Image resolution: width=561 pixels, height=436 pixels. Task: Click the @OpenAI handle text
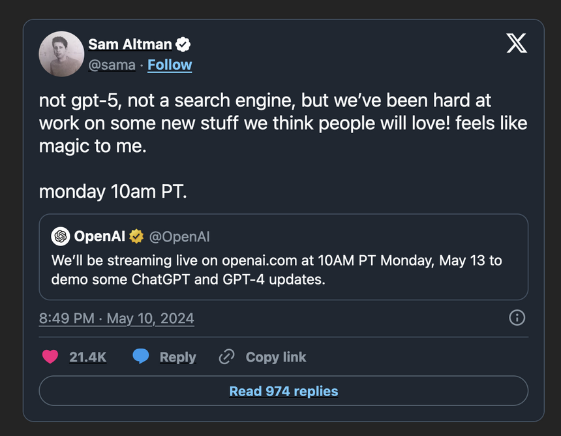tap(180, 236)
